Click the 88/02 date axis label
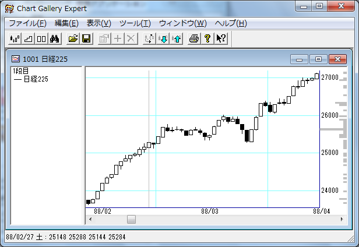 click(103, 211)
